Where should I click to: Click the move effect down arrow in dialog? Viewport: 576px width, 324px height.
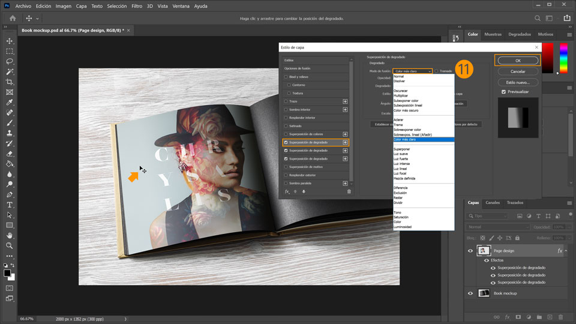coord(304,191)
